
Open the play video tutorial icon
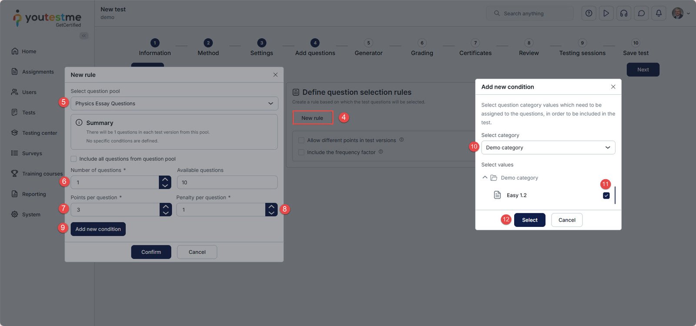(x=606, y=13)
